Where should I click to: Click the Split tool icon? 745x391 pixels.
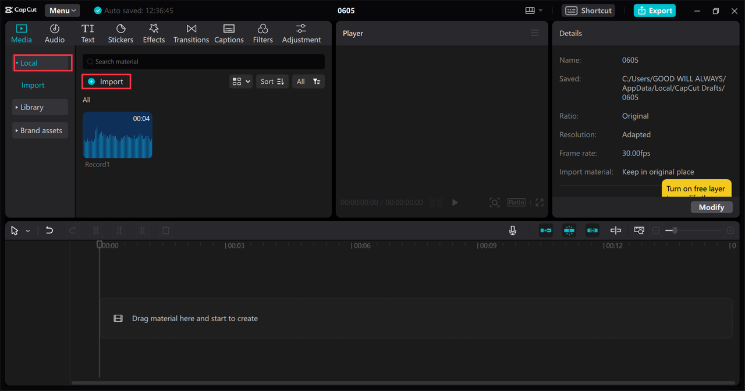(96, 230)
